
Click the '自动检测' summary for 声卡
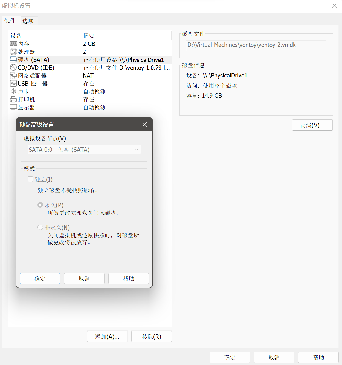click(x=94, y=91)
